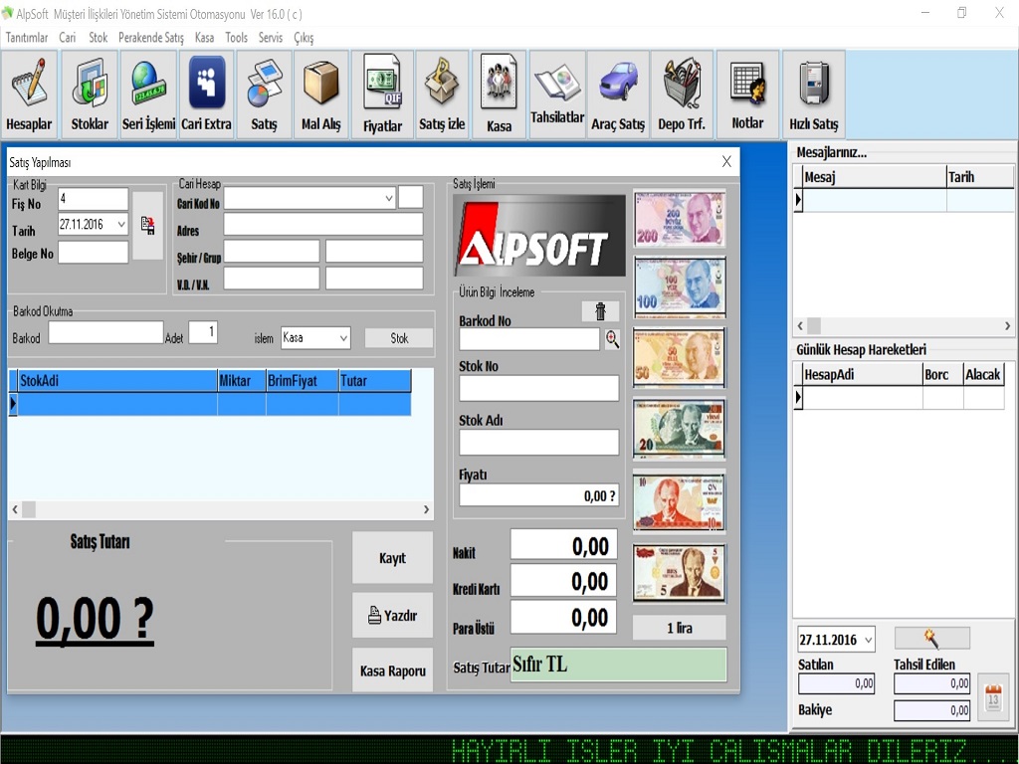Click the Belge No field
This screenshot has width=1019, height=764.
coord(93,252)
